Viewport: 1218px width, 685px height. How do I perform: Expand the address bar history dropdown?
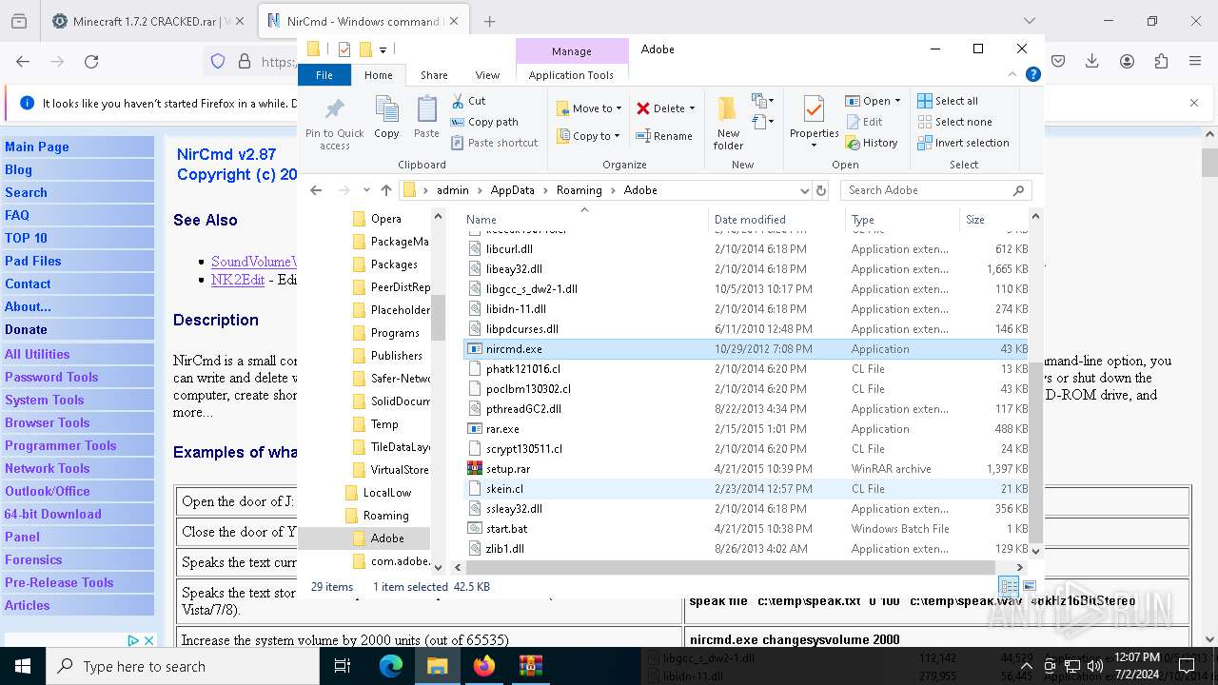click(805, 190)
